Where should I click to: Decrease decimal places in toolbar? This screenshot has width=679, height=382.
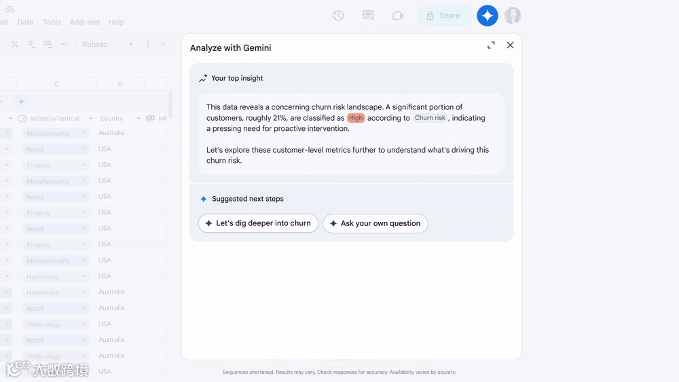(31, 44)
